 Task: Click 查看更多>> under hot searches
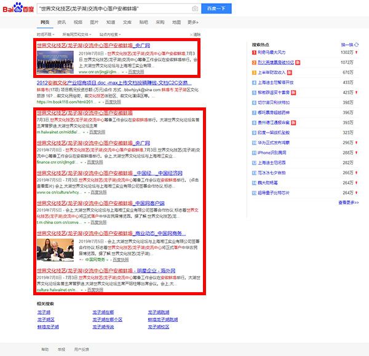349,203
